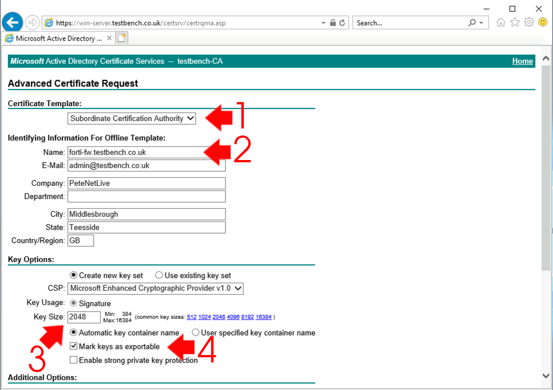This screenshot has width=553, height=390.
Task: Select the Signature key usage radio
Action: [x=73, y=303]
